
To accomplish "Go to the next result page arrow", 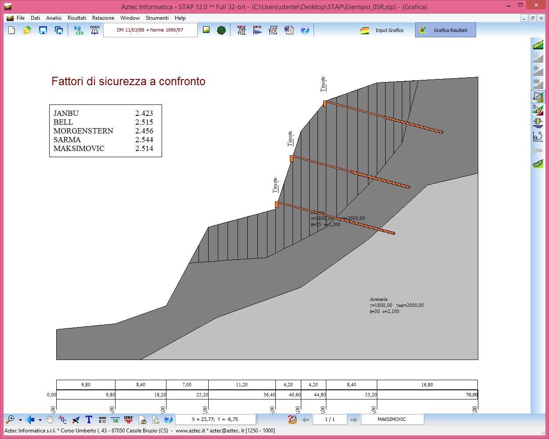I will pos(354,420).
